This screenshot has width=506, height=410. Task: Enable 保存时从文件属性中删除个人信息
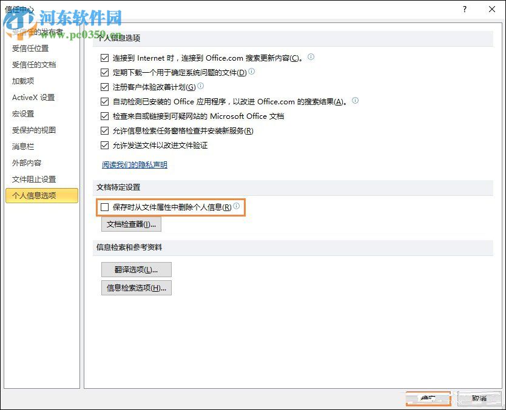click(x=105, y=207)
